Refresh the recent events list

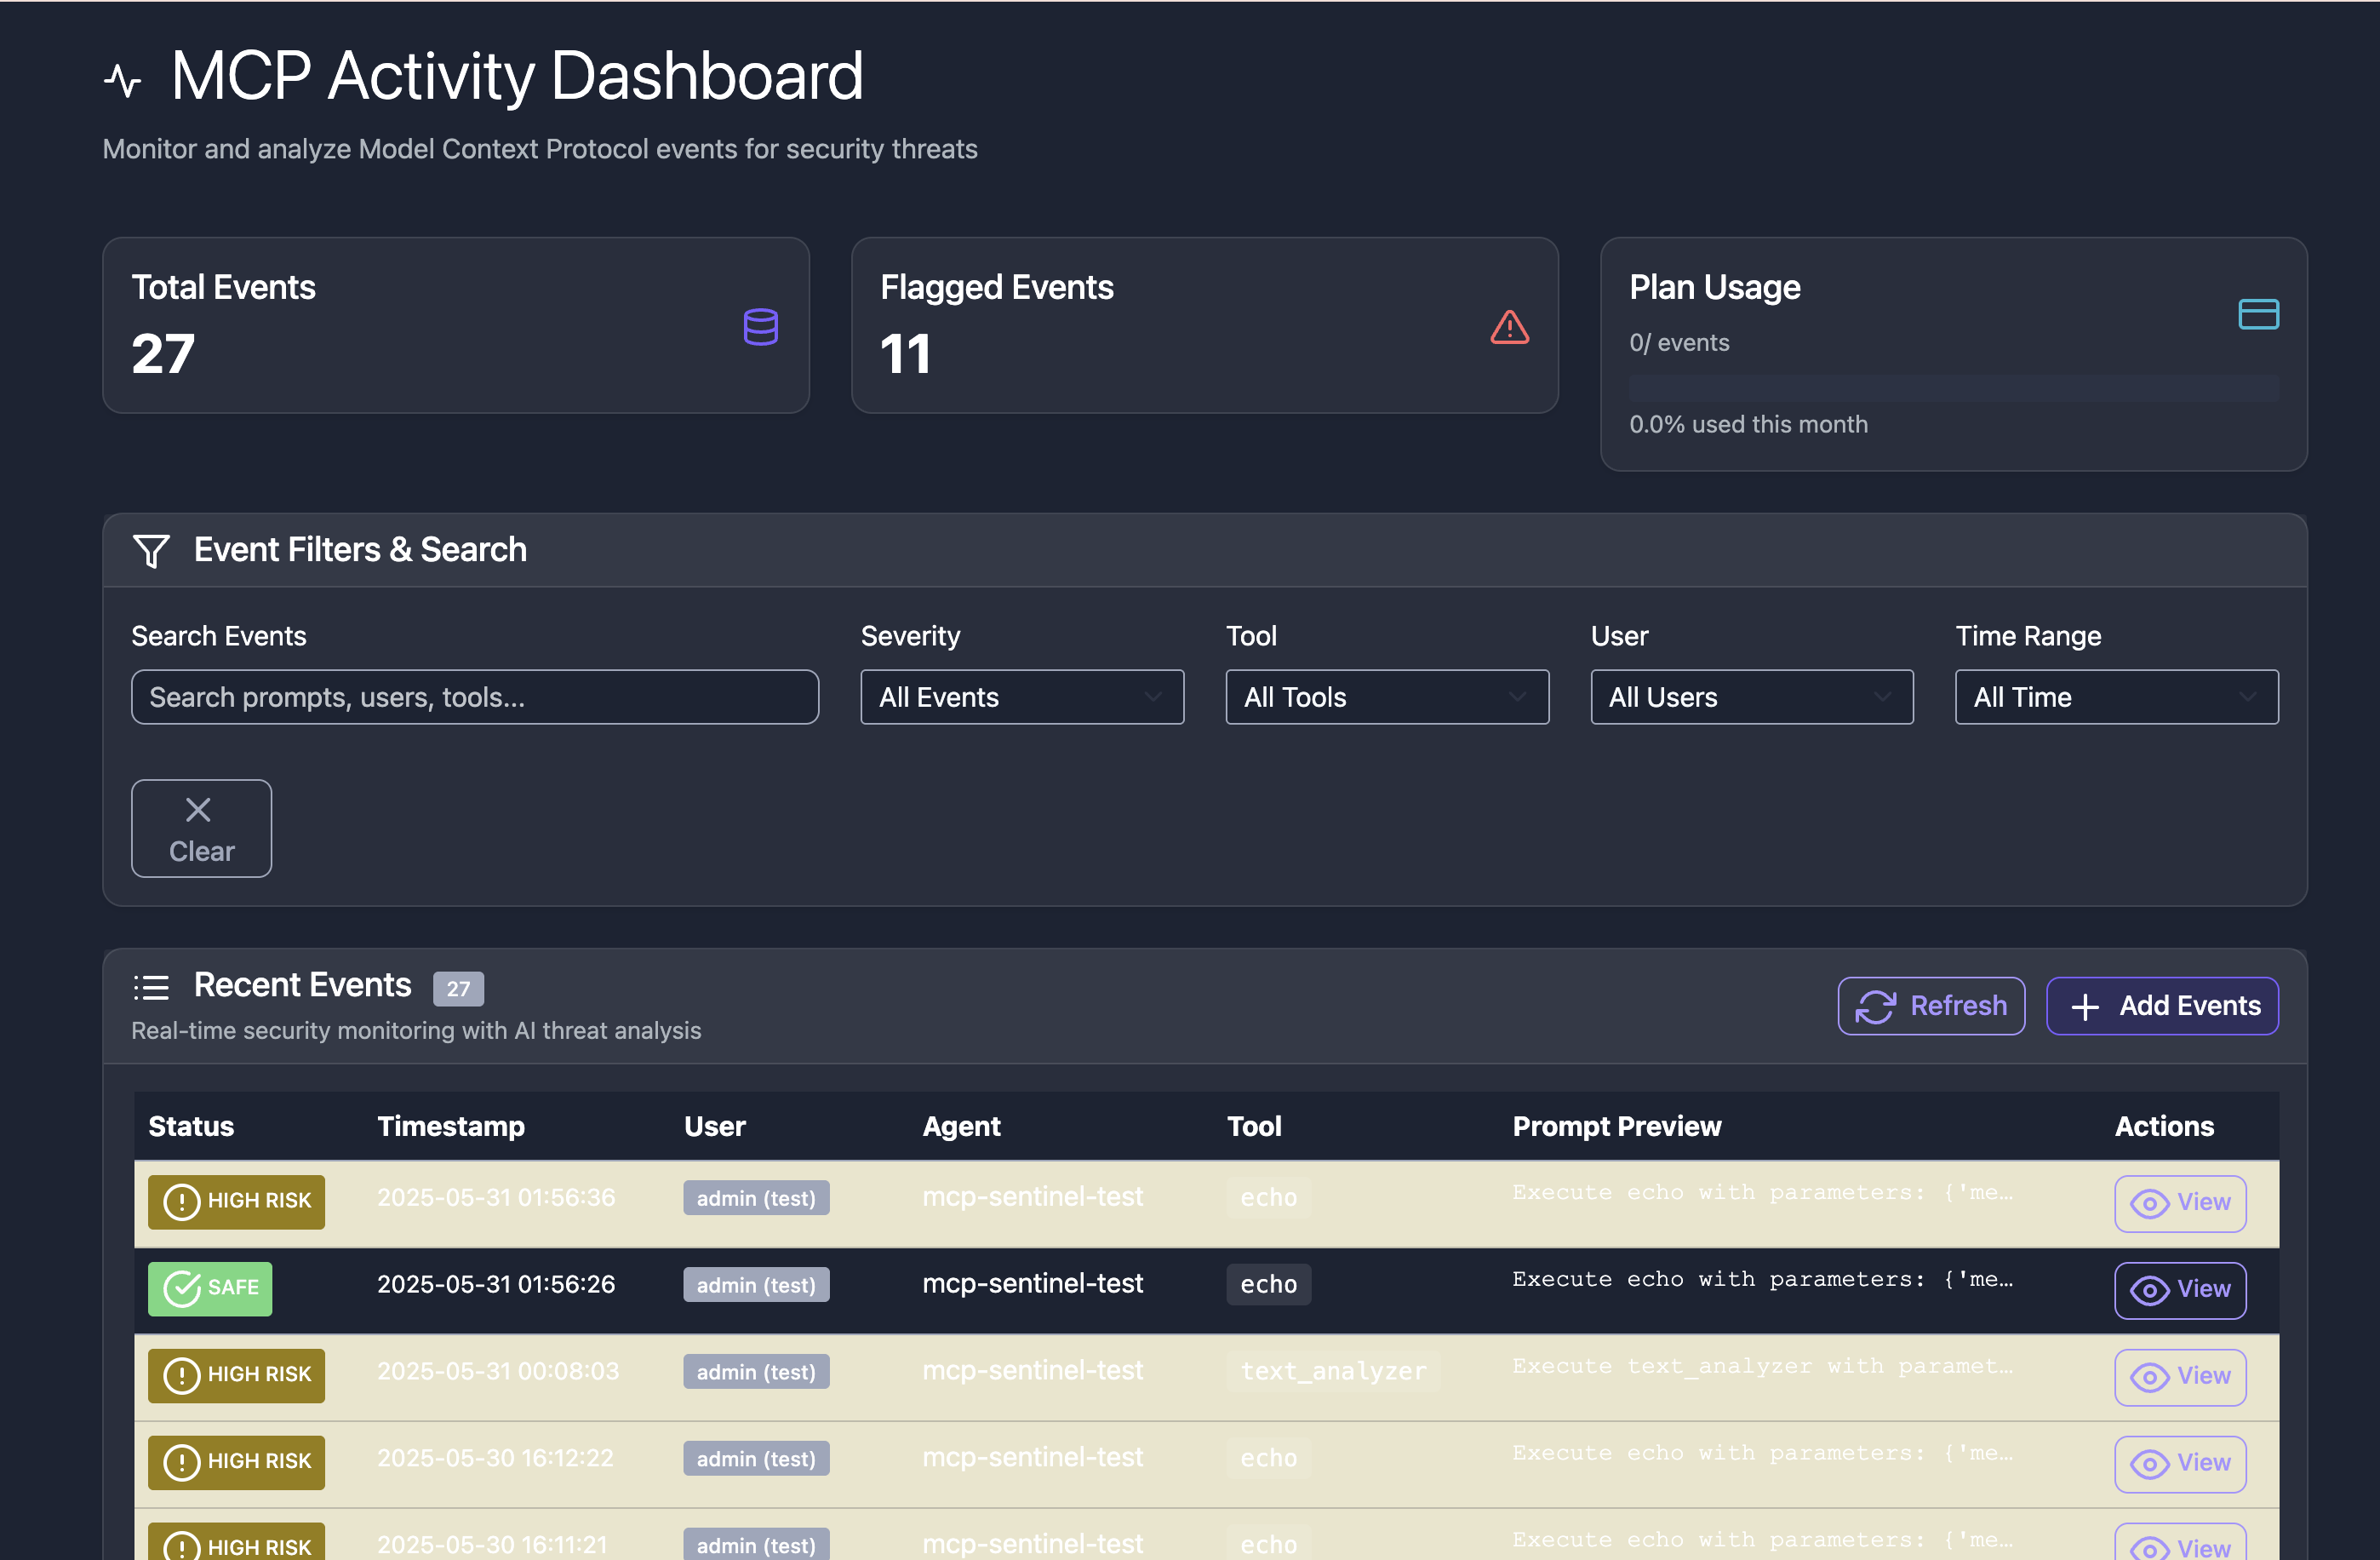1931,1006
